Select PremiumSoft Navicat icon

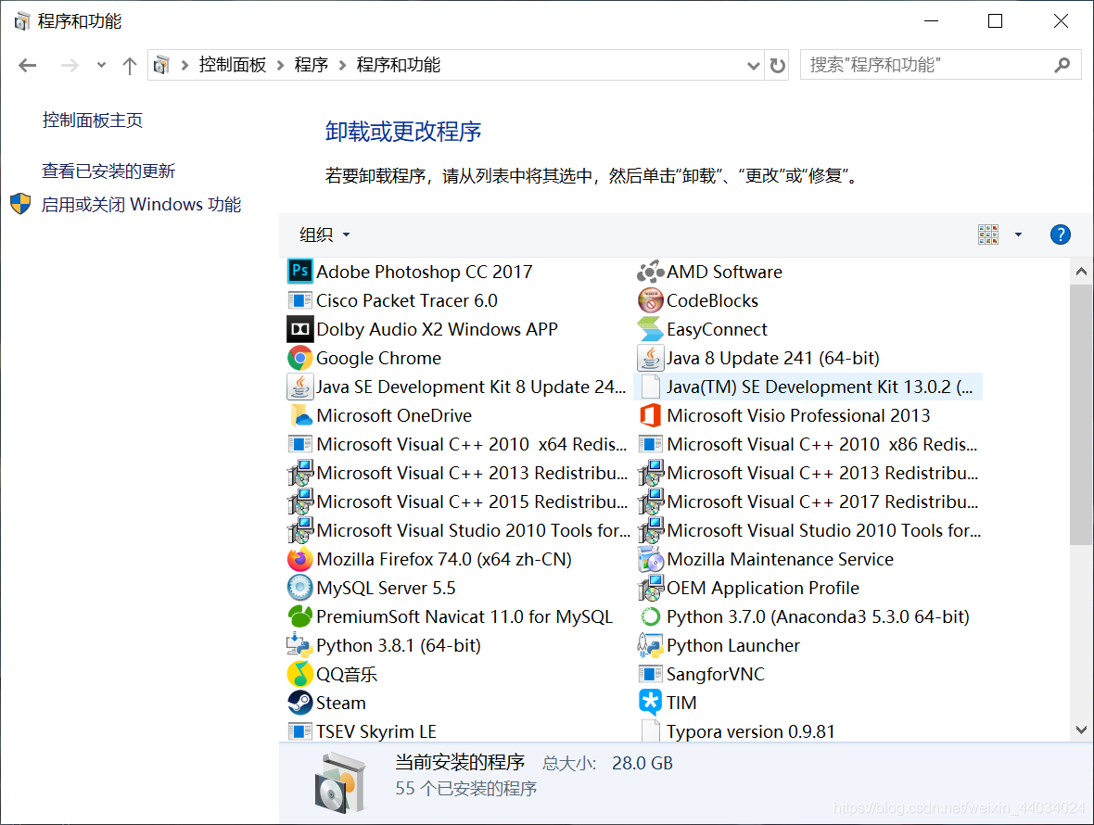tap(300, 616)
